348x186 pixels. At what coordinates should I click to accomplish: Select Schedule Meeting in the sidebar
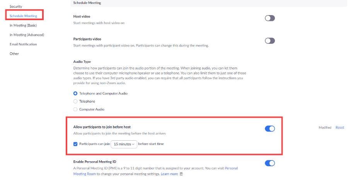(24, 16)
